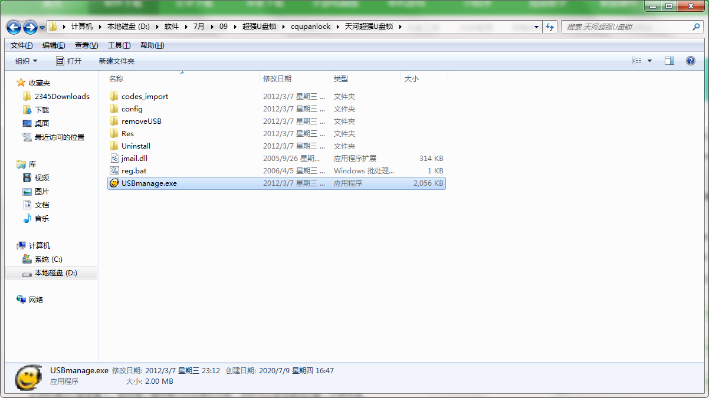Open the 文档 library
This screenshot has width=709, height=398.
pos(42,205)
